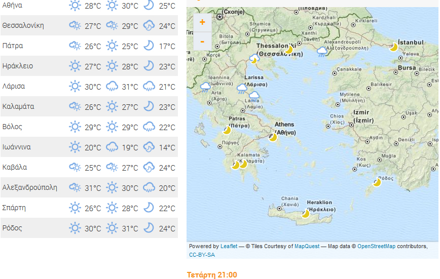Select the moon marker on Rhodes island map
440x279 pixels.
click(x=377, y=182)
